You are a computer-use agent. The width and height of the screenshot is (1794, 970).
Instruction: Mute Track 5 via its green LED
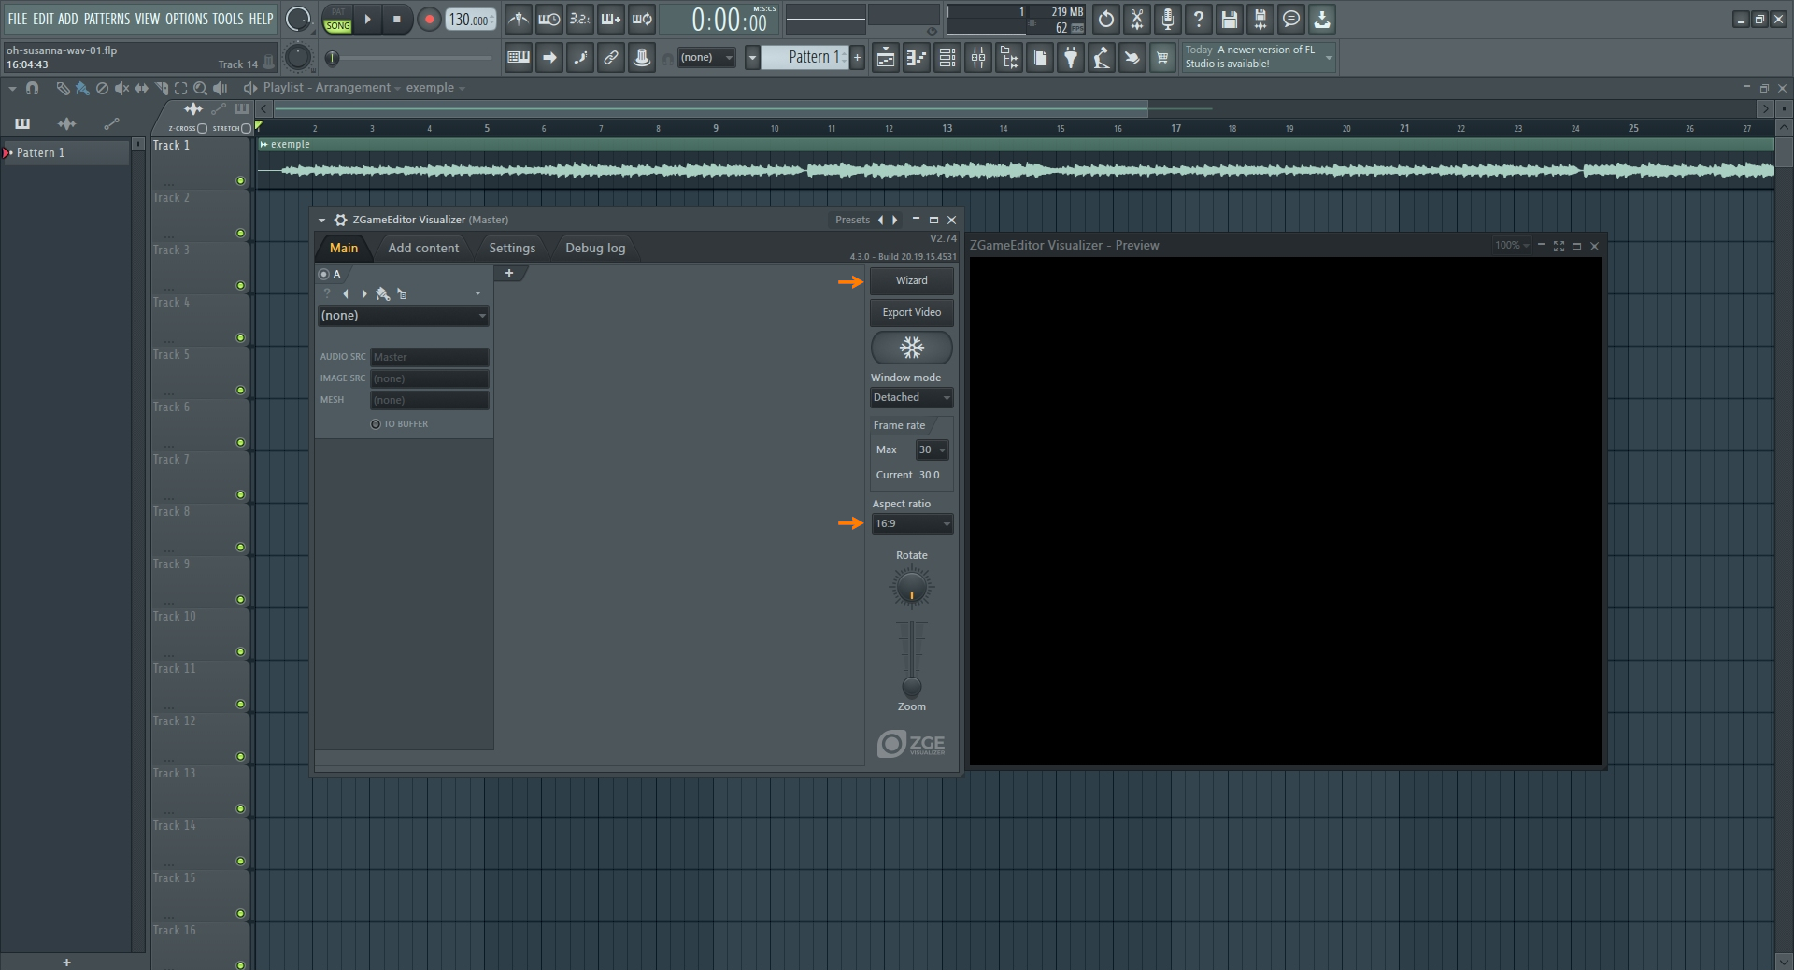pos(240,391)
